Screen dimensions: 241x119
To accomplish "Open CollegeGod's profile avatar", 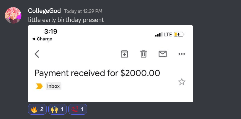I will pyautogui.click(x=13, y=15).
